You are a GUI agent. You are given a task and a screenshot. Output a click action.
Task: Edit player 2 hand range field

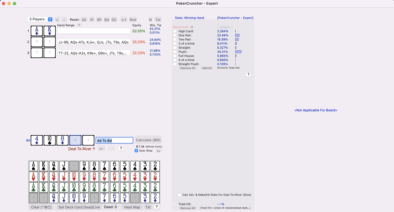pyautogui.click(x=93, y=42)
